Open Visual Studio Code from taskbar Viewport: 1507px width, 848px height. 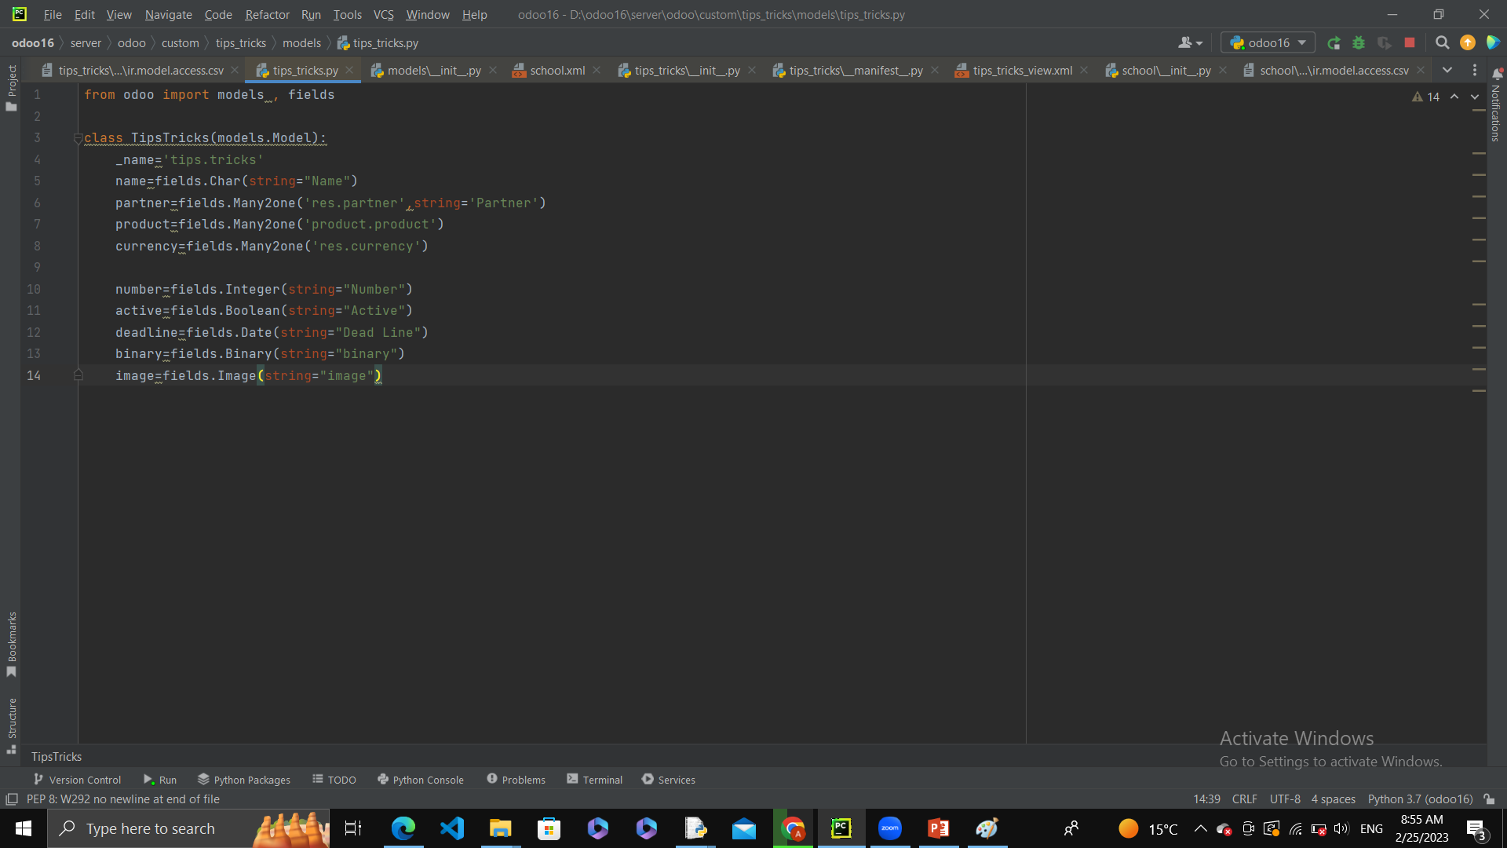click(x=452, y=828)
